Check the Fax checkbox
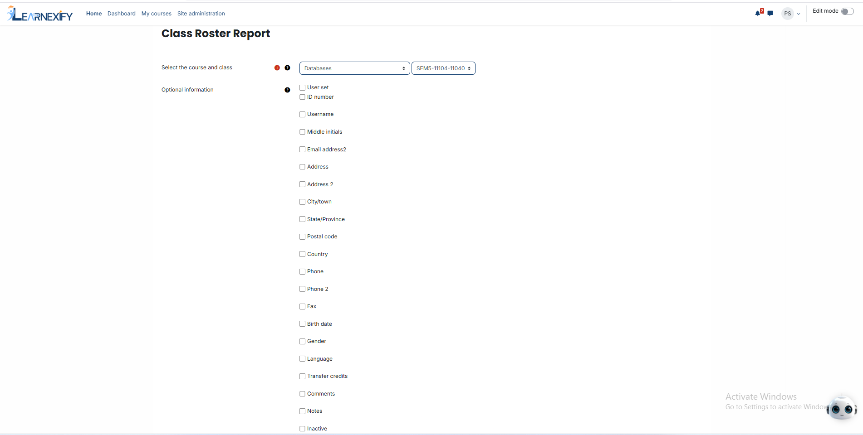Screen dimensions: 863x435 [302, 306]
